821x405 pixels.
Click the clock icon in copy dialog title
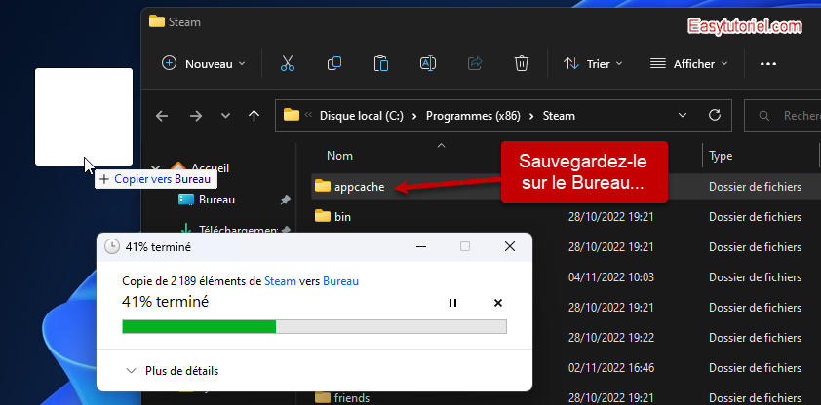point(112,246)
